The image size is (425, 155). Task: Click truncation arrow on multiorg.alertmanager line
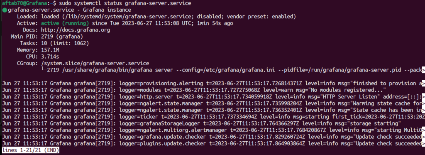pyautogui.click(x=423, y=130)
